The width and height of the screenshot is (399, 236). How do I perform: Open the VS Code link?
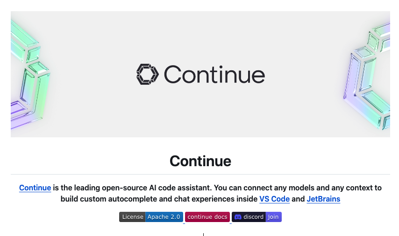coord(274,199)
